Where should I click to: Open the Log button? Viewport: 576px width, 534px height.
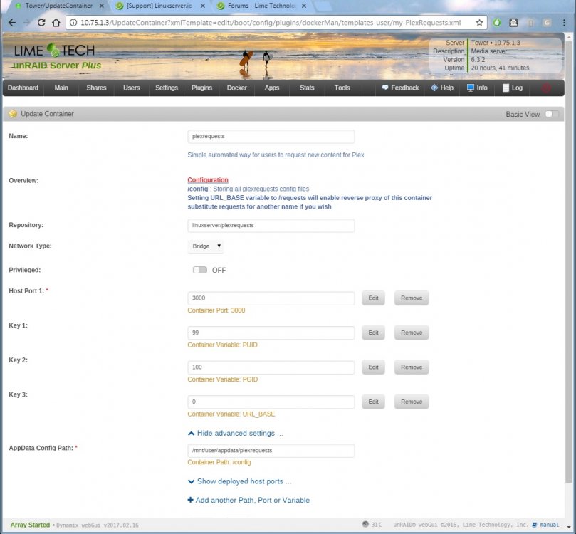pyautogui.click(x=513, y=88)
